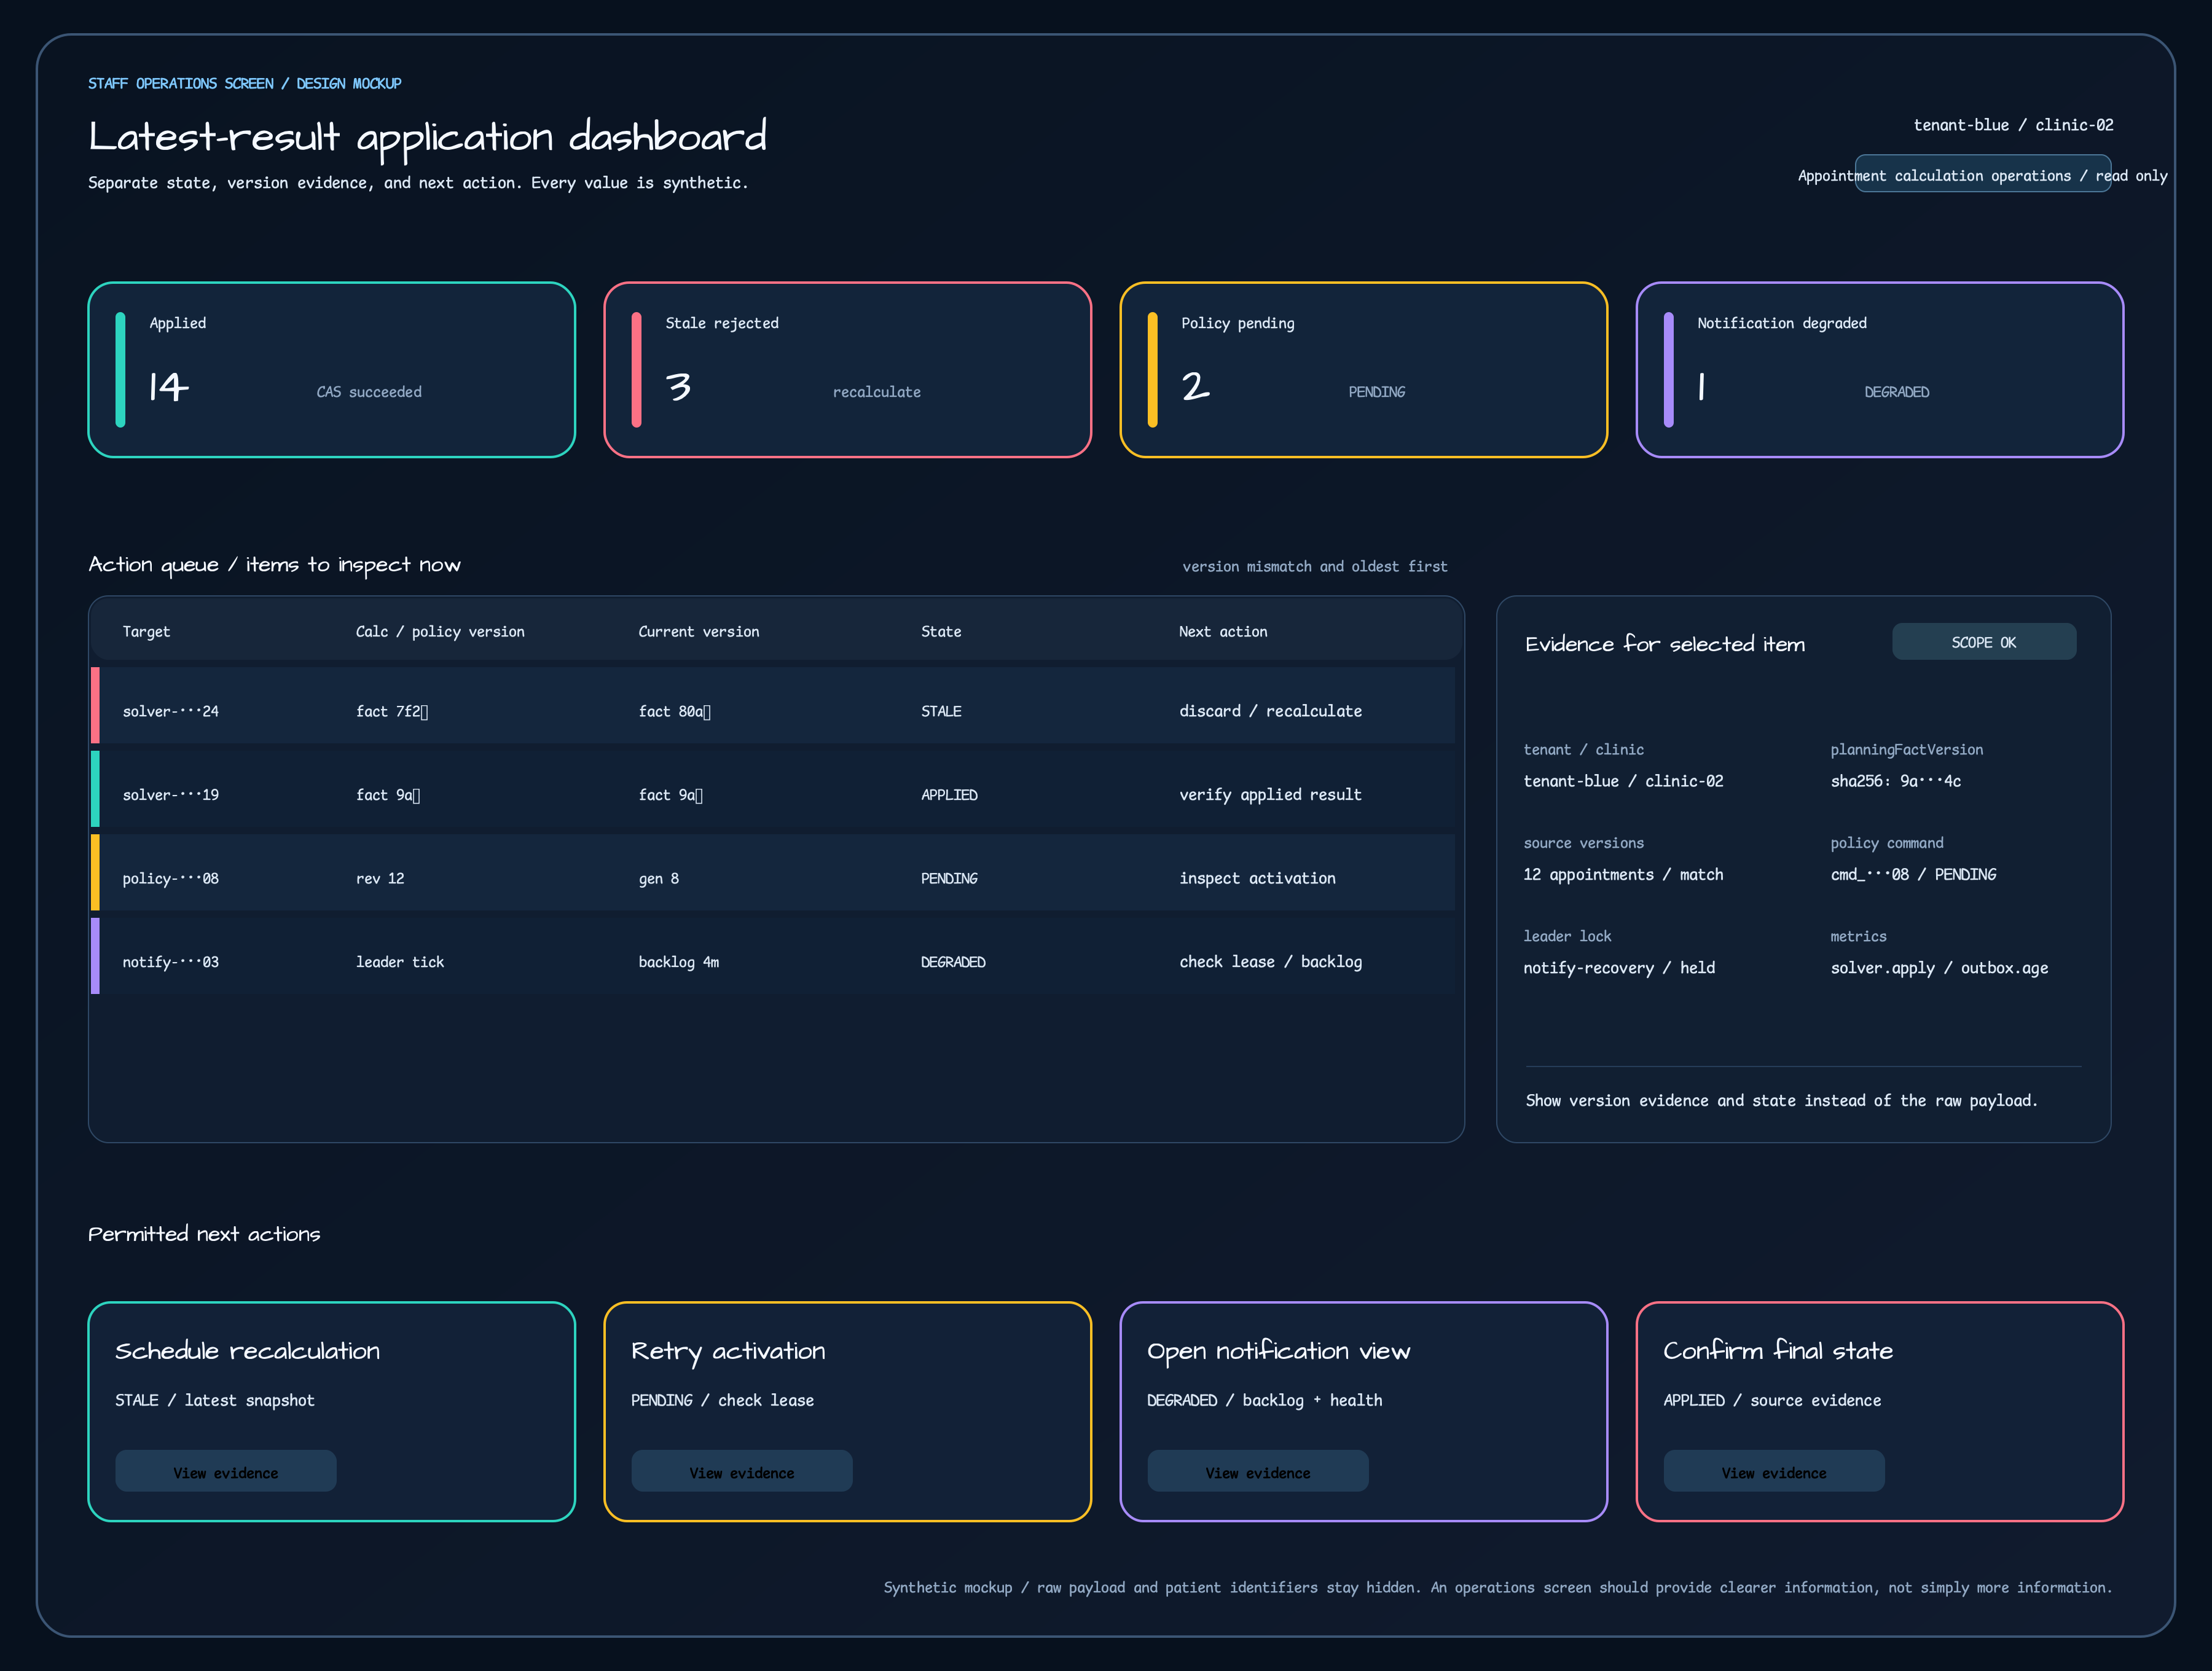Click the check lease / backlog action
The image size is (2212, 1671).
[x=1271, y=962]
